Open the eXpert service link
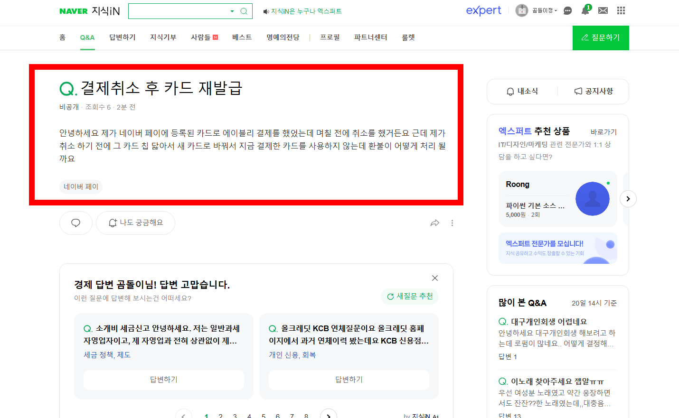The image size is (679, 418). 483,10
